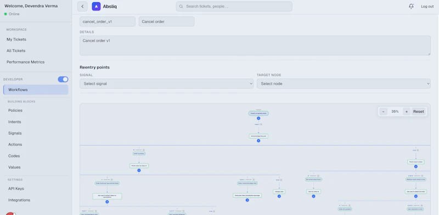Open All Tickets in sidebar
439x215 pixels.
pyautogui.click(x=16, y=50)
